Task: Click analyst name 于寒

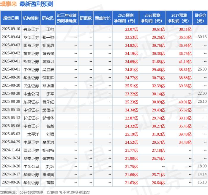Action: pos(50,94)
